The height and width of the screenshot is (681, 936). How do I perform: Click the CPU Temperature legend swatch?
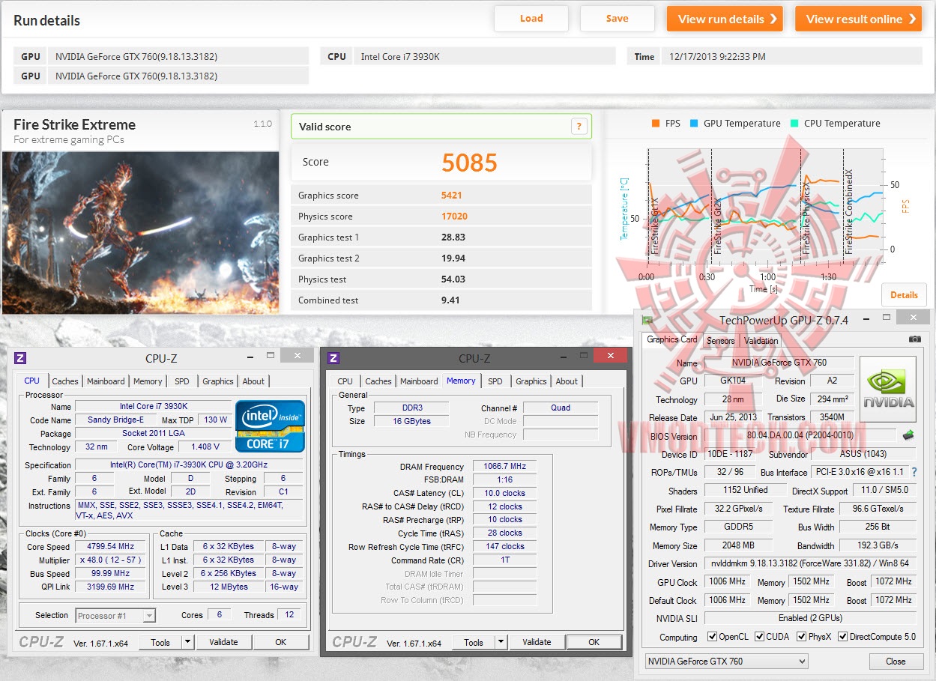[x=794, y=124]
